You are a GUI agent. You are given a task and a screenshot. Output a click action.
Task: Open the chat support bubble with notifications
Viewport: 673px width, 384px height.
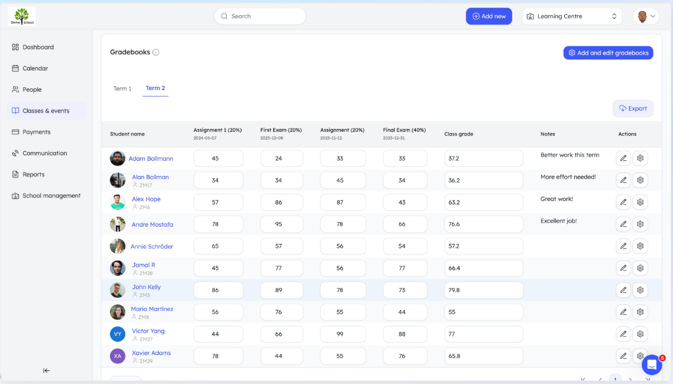[652, 365]
